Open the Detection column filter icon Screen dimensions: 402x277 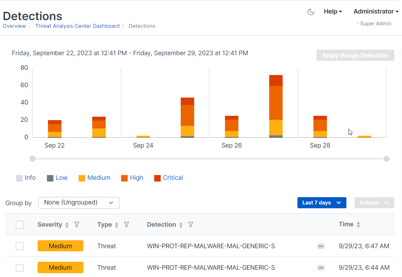(x=190, y=225)
